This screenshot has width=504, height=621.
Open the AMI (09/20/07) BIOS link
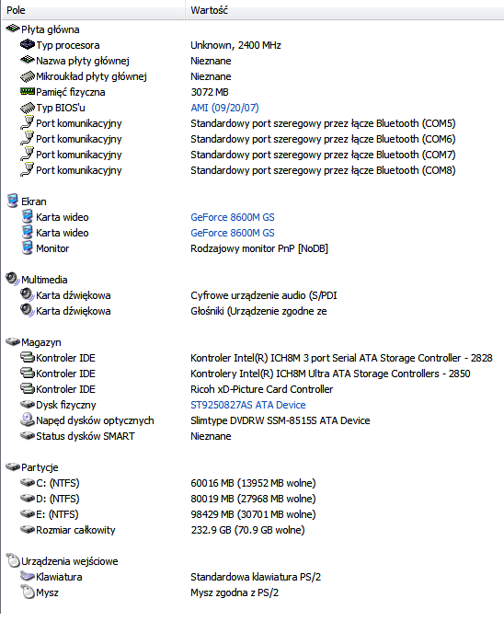click(x=224, y=108)
